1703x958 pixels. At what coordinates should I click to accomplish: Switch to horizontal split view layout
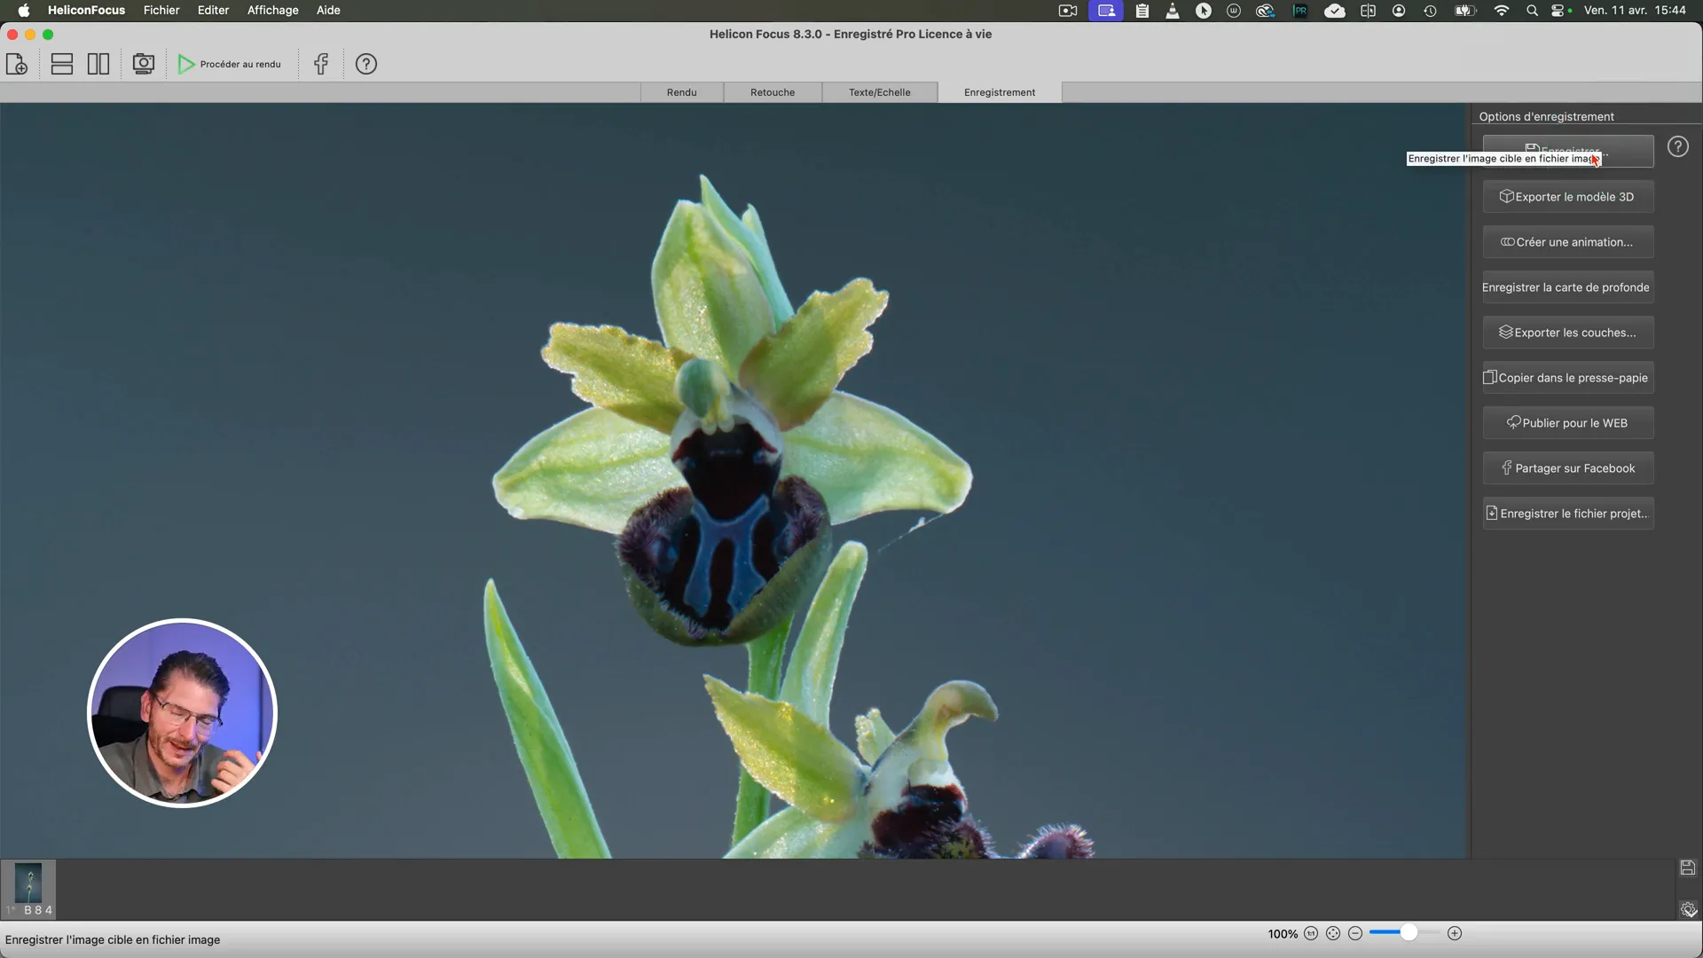[x=61, y=64]
